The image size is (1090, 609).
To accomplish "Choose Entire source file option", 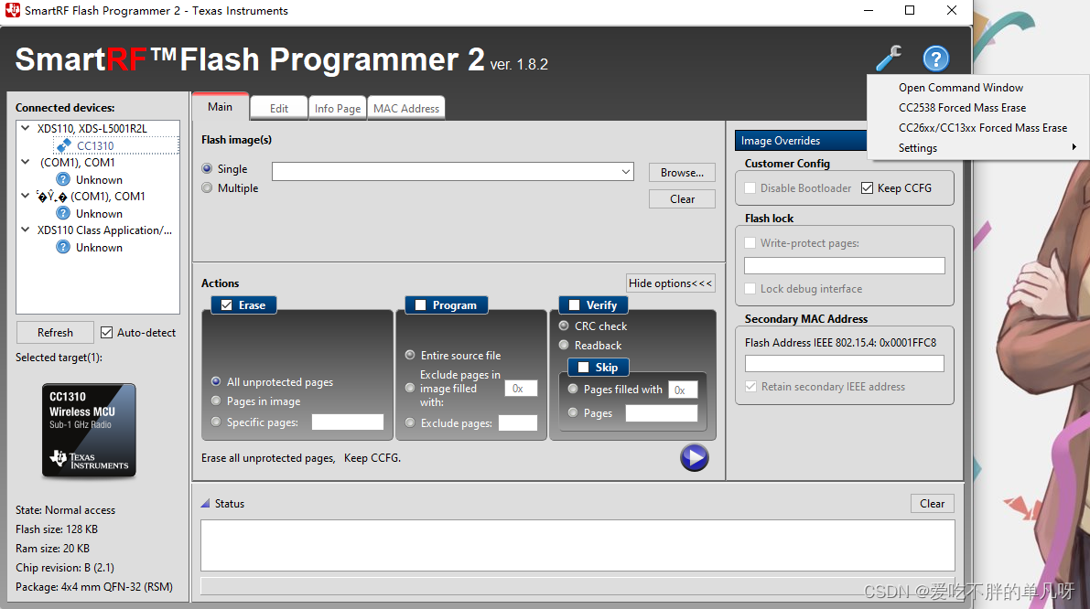I will 410,355.
